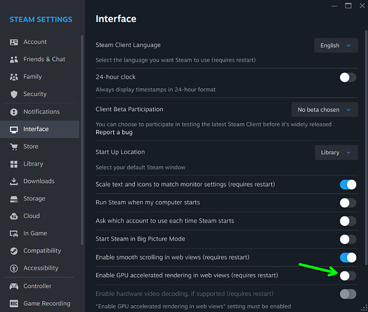The image size is (368, 312).
Task: Click the In Game overlay icon
Action: pyautogui.click(x=14, y=233)
